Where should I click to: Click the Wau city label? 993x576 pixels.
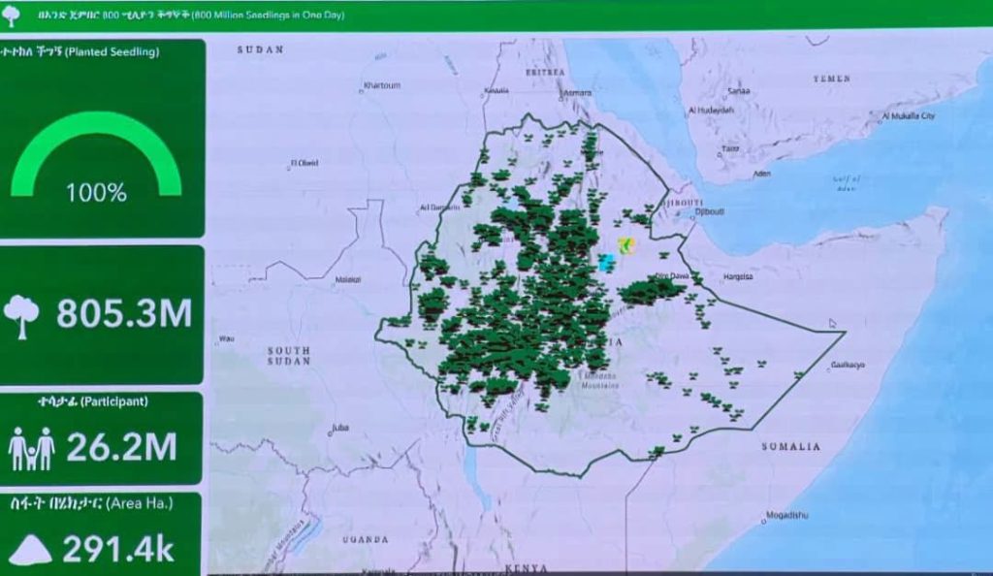pyautogui.click(x=226, y=338)
